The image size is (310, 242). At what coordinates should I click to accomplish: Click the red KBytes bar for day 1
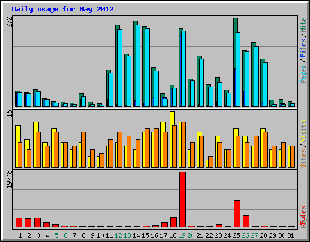[x=19, y=223]
